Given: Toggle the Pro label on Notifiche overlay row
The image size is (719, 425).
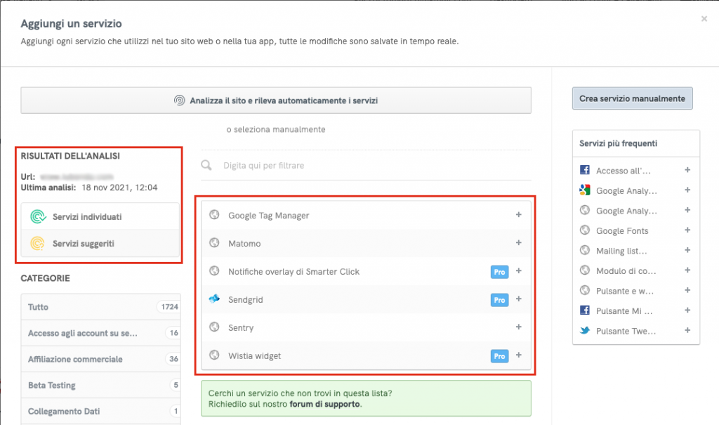Looking at the screenshot, I should tap(499, 271).
